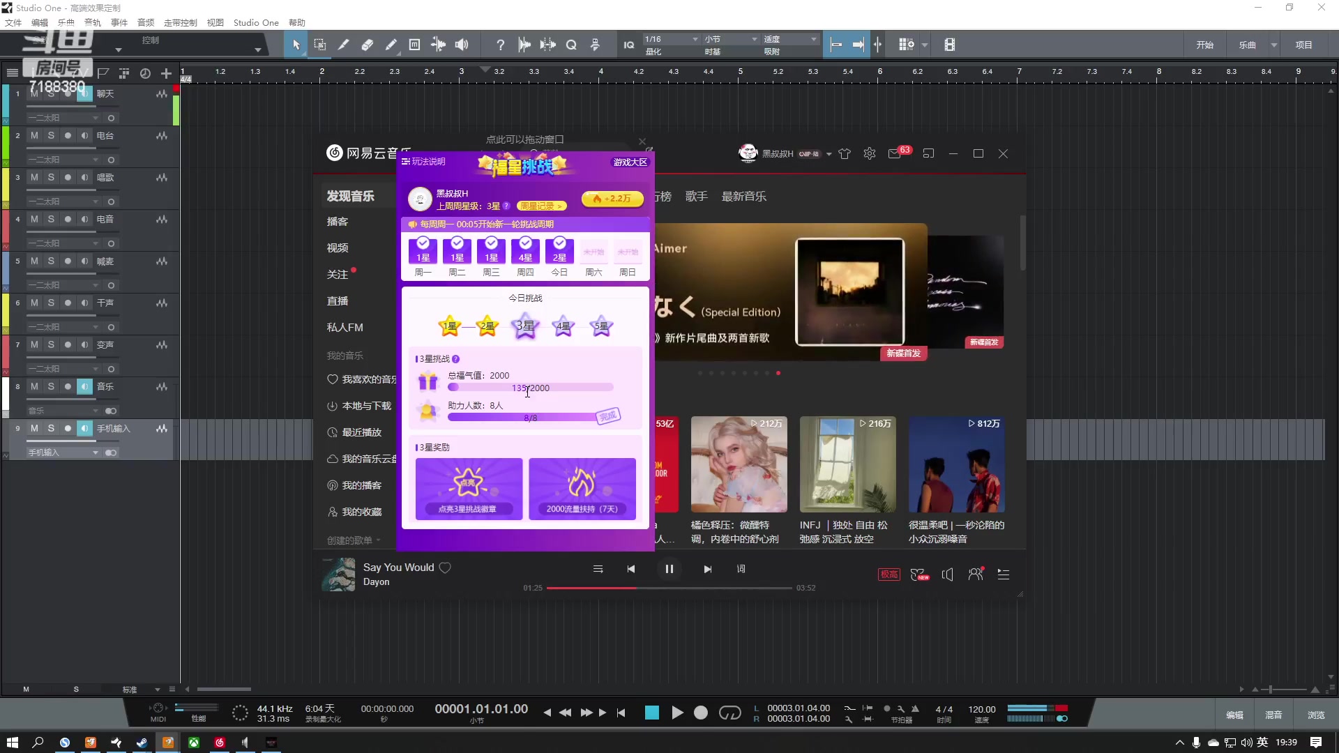Click 游戏大区 button in challenge popup
The width and height of the screenshot is (1339, 753).
630,162
